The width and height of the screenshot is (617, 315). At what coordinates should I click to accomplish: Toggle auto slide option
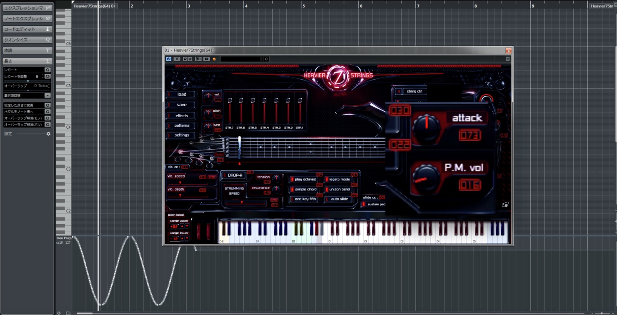(338, 199)
